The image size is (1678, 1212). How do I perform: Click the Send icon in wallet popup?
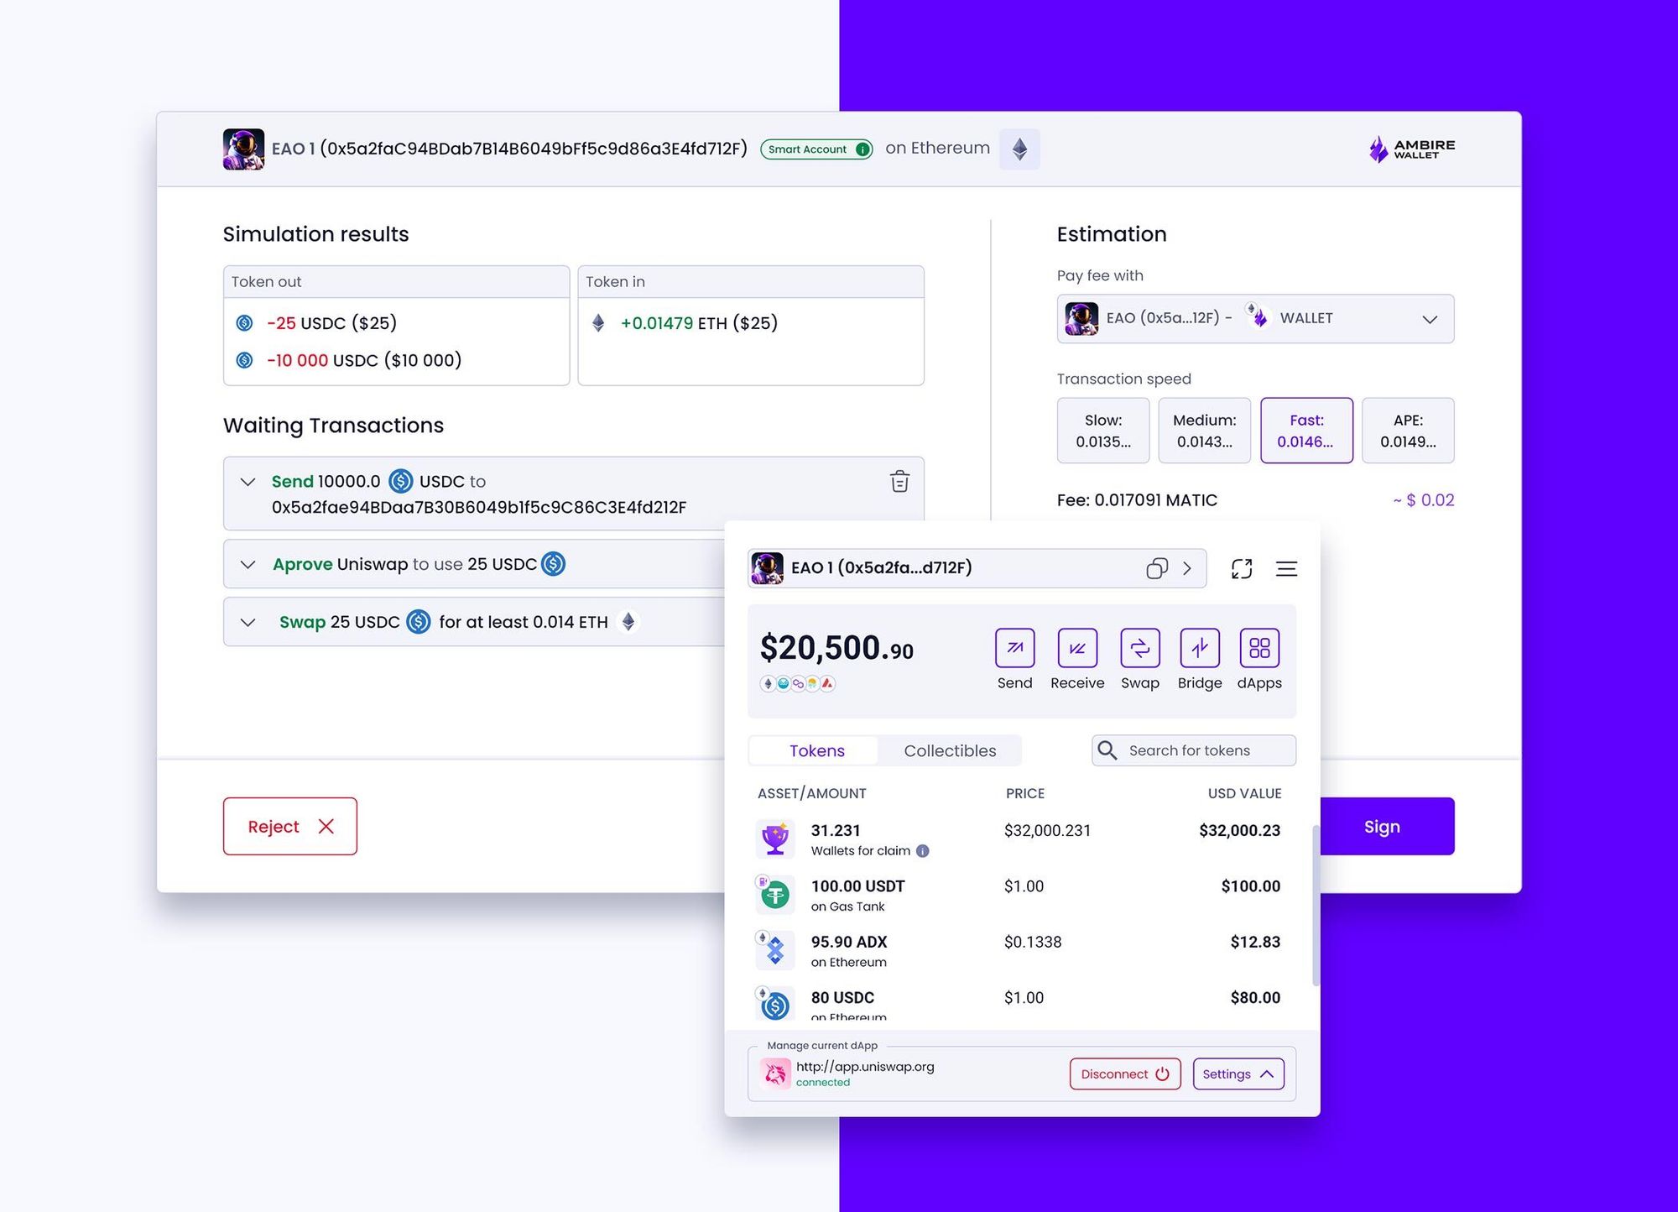[1014, 647]
